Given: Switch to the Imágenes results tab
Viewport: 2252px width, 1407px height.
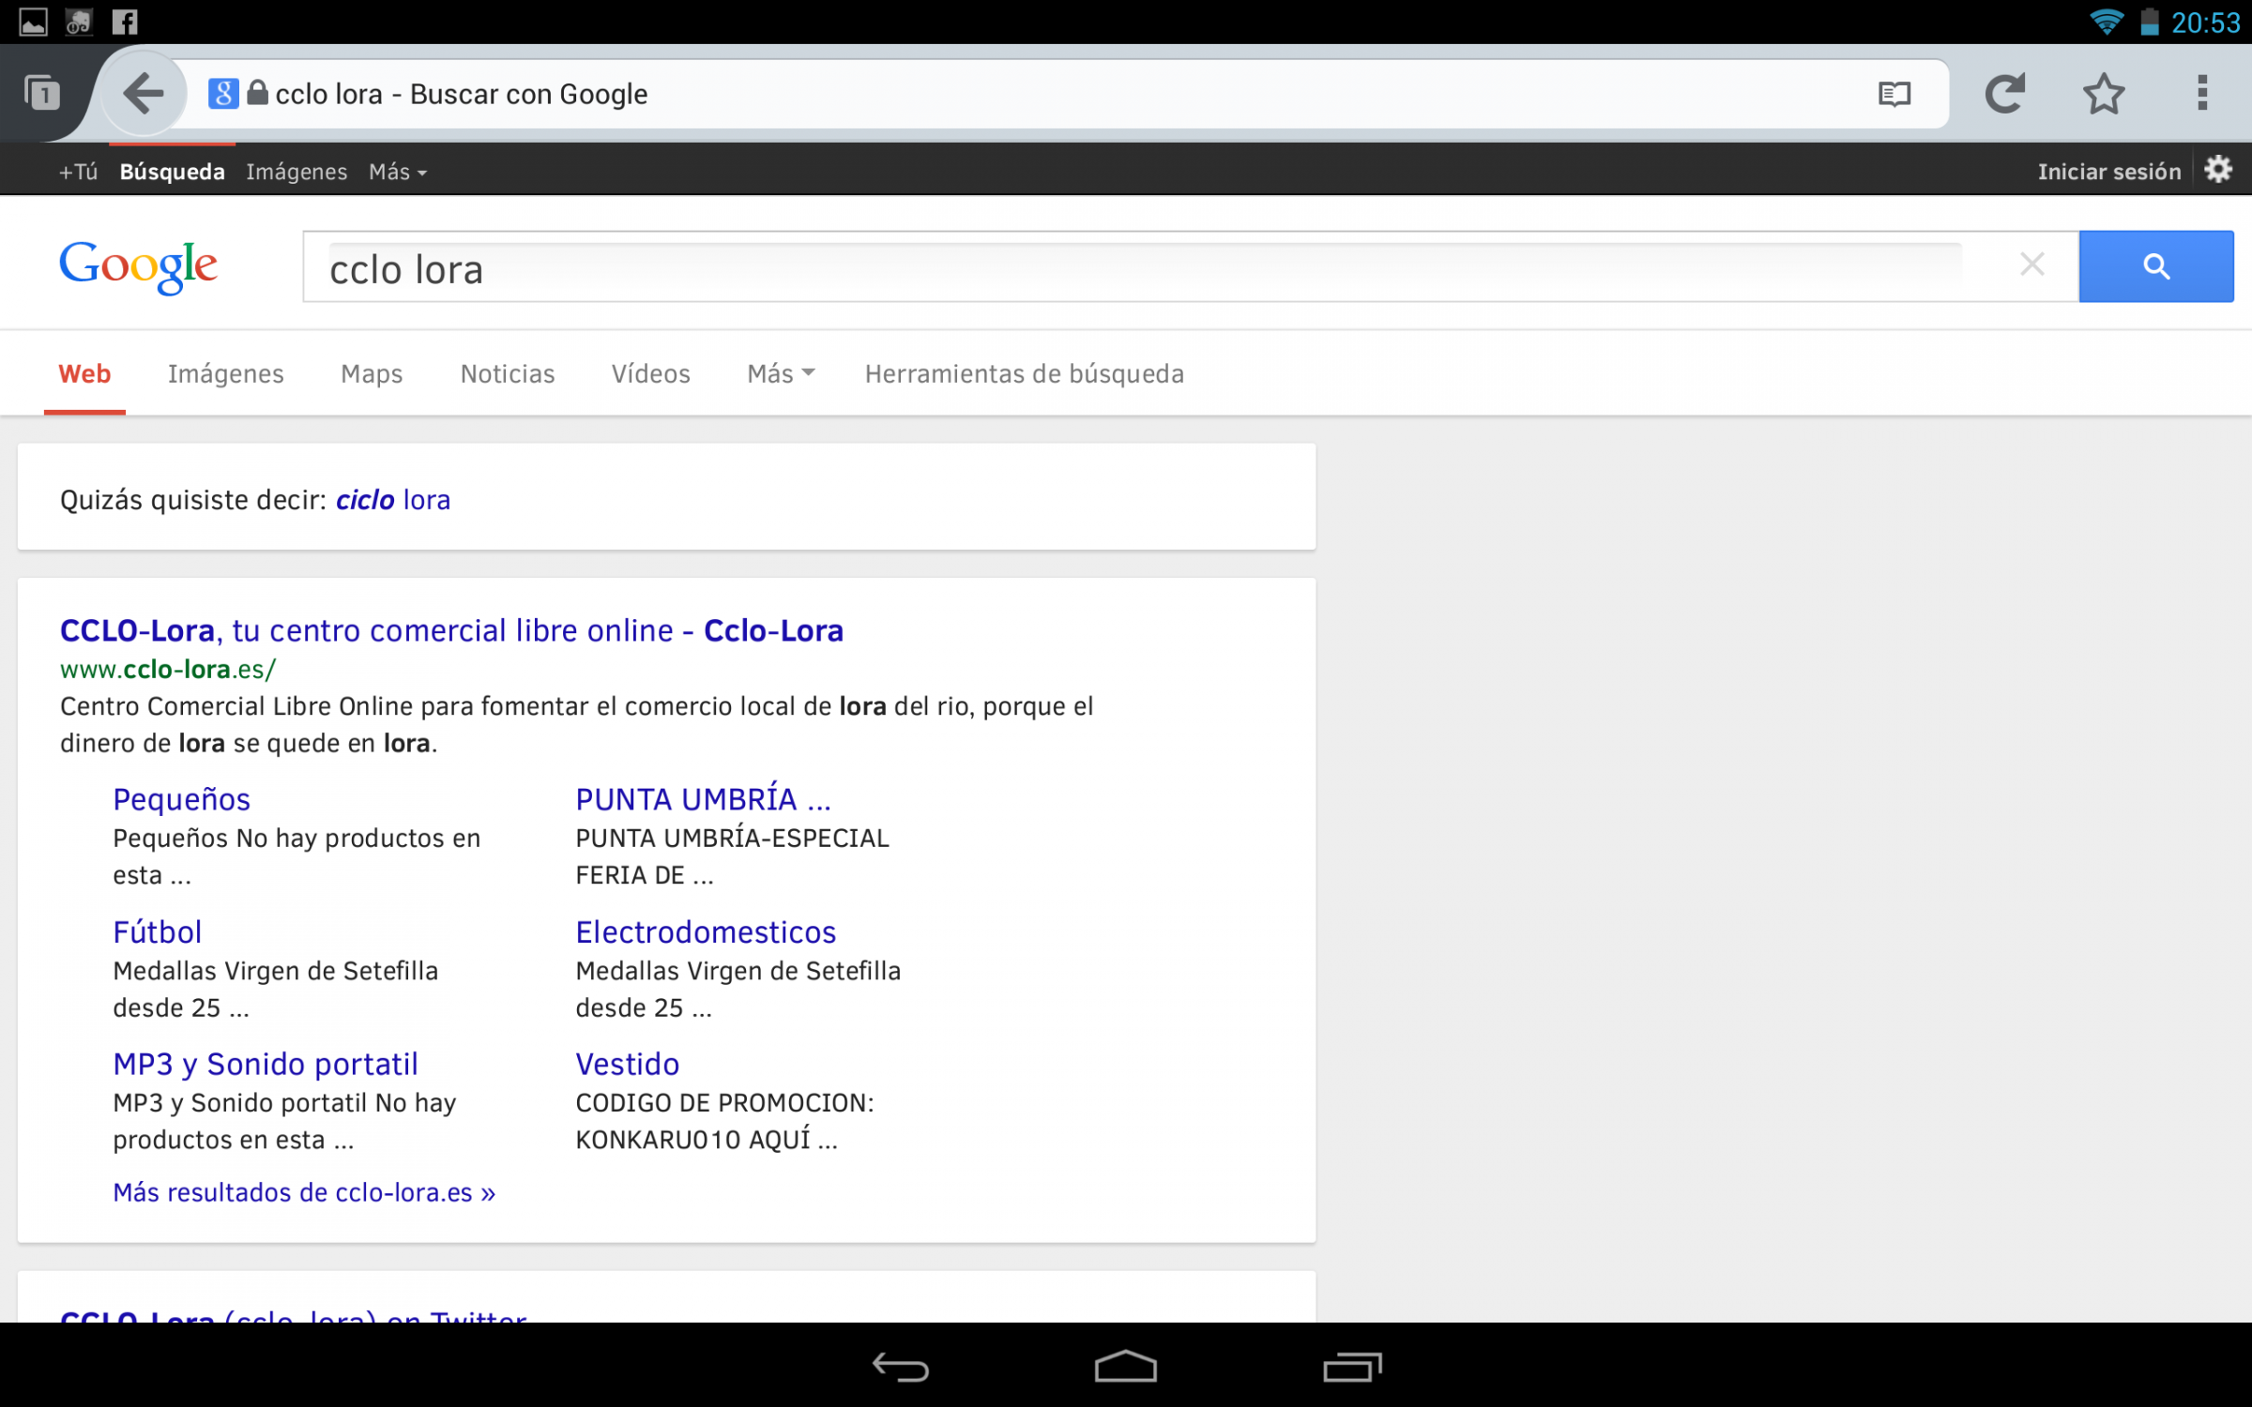Looking at the screenshot, I should pos(225,373).
